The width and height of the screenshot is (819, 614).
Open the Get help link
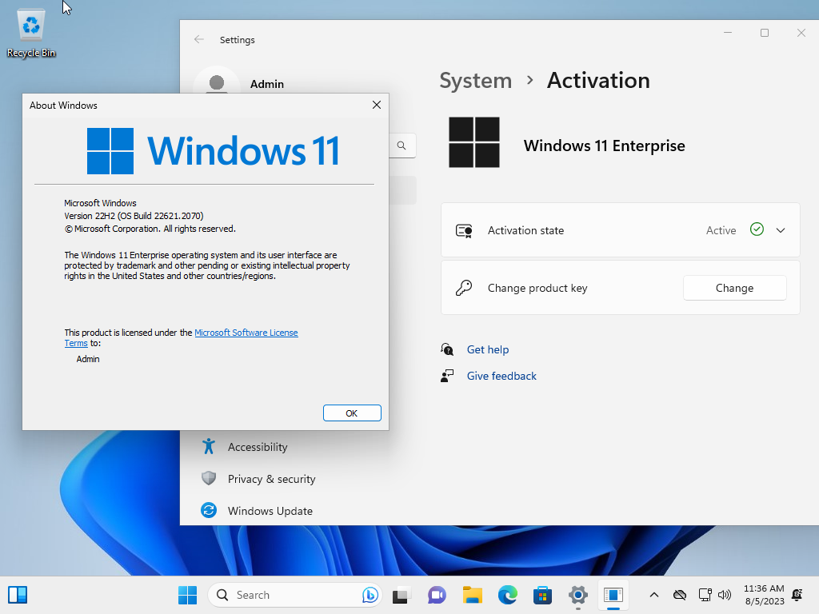coord(487,349)
